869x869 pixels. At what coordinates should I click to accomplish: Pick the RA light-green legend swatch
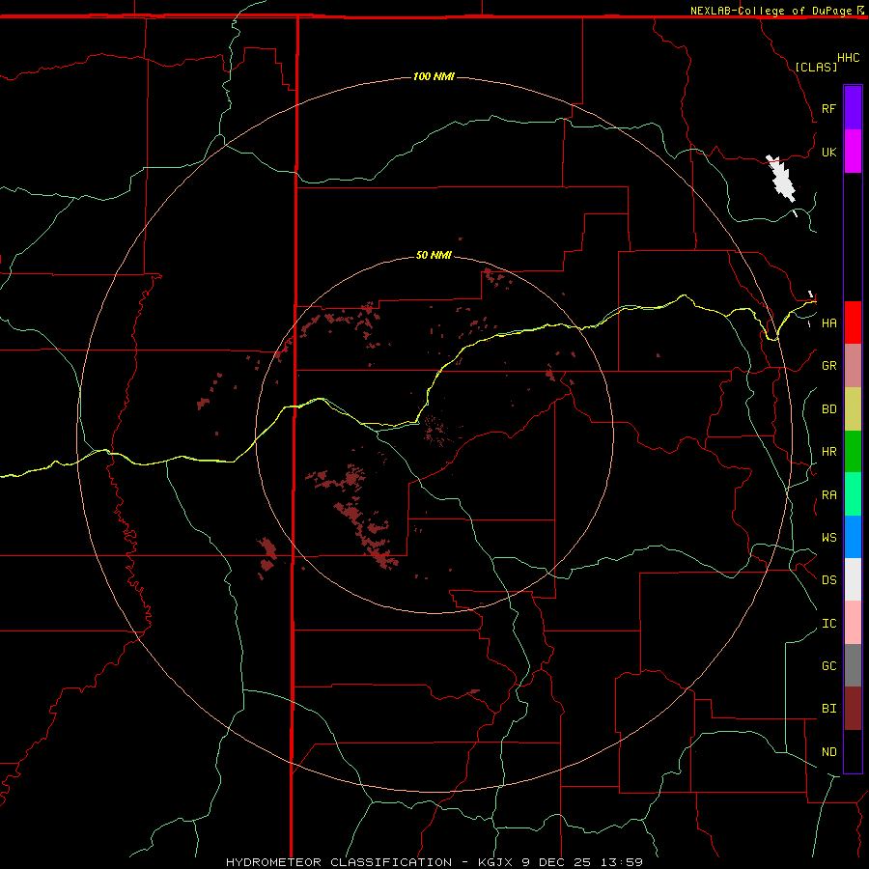tap(853, 494)
